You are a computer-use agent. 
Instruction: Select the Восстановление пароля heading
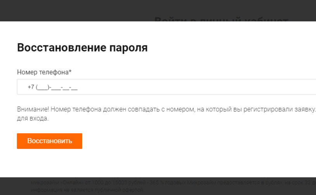82,48
